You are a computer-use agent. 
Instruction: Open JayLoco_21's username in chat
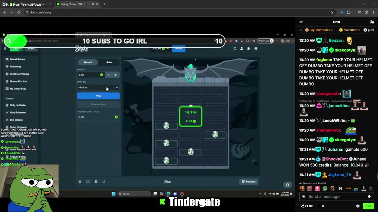click(x=339, y=175)
